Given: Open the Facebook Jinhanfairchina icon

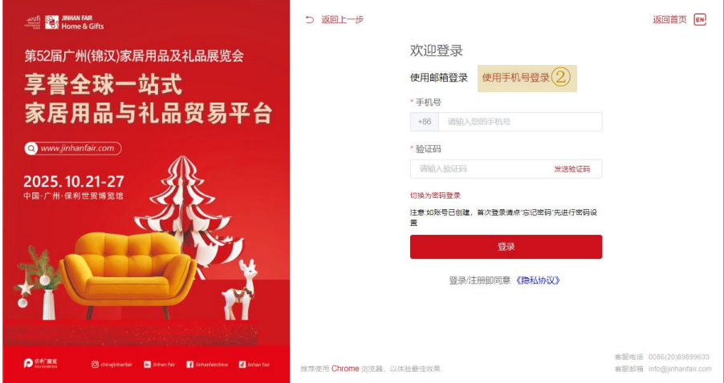Looking at the screenshot, I should click(189, 364).
